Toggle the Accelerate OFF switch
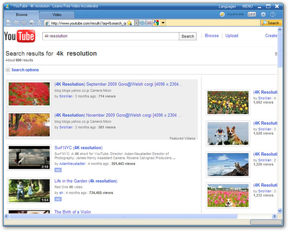 coord(252,14)
